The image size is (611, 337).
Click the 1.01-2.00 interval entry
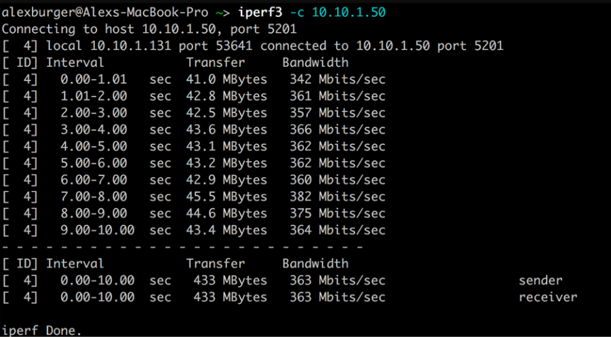point(94,96)
